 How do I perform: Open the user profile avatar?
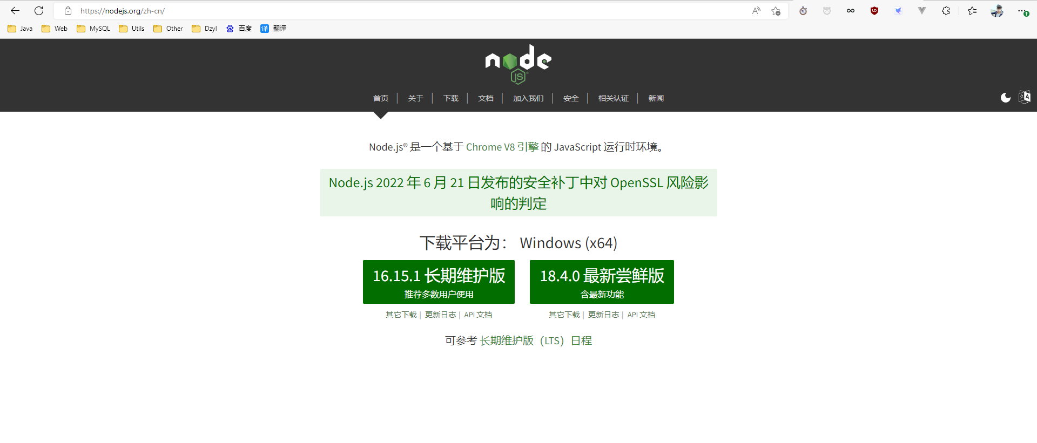pos(997,11)
